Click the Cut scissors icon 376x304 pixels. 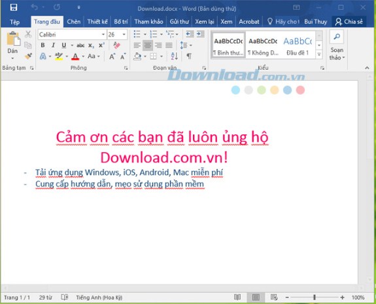coord(28,34)
